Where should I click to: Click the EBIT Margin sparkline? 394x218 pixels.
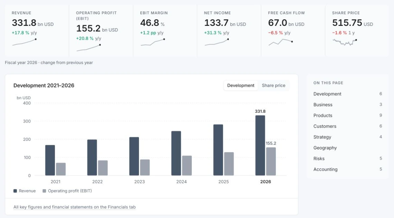click(x=152, y=42)
